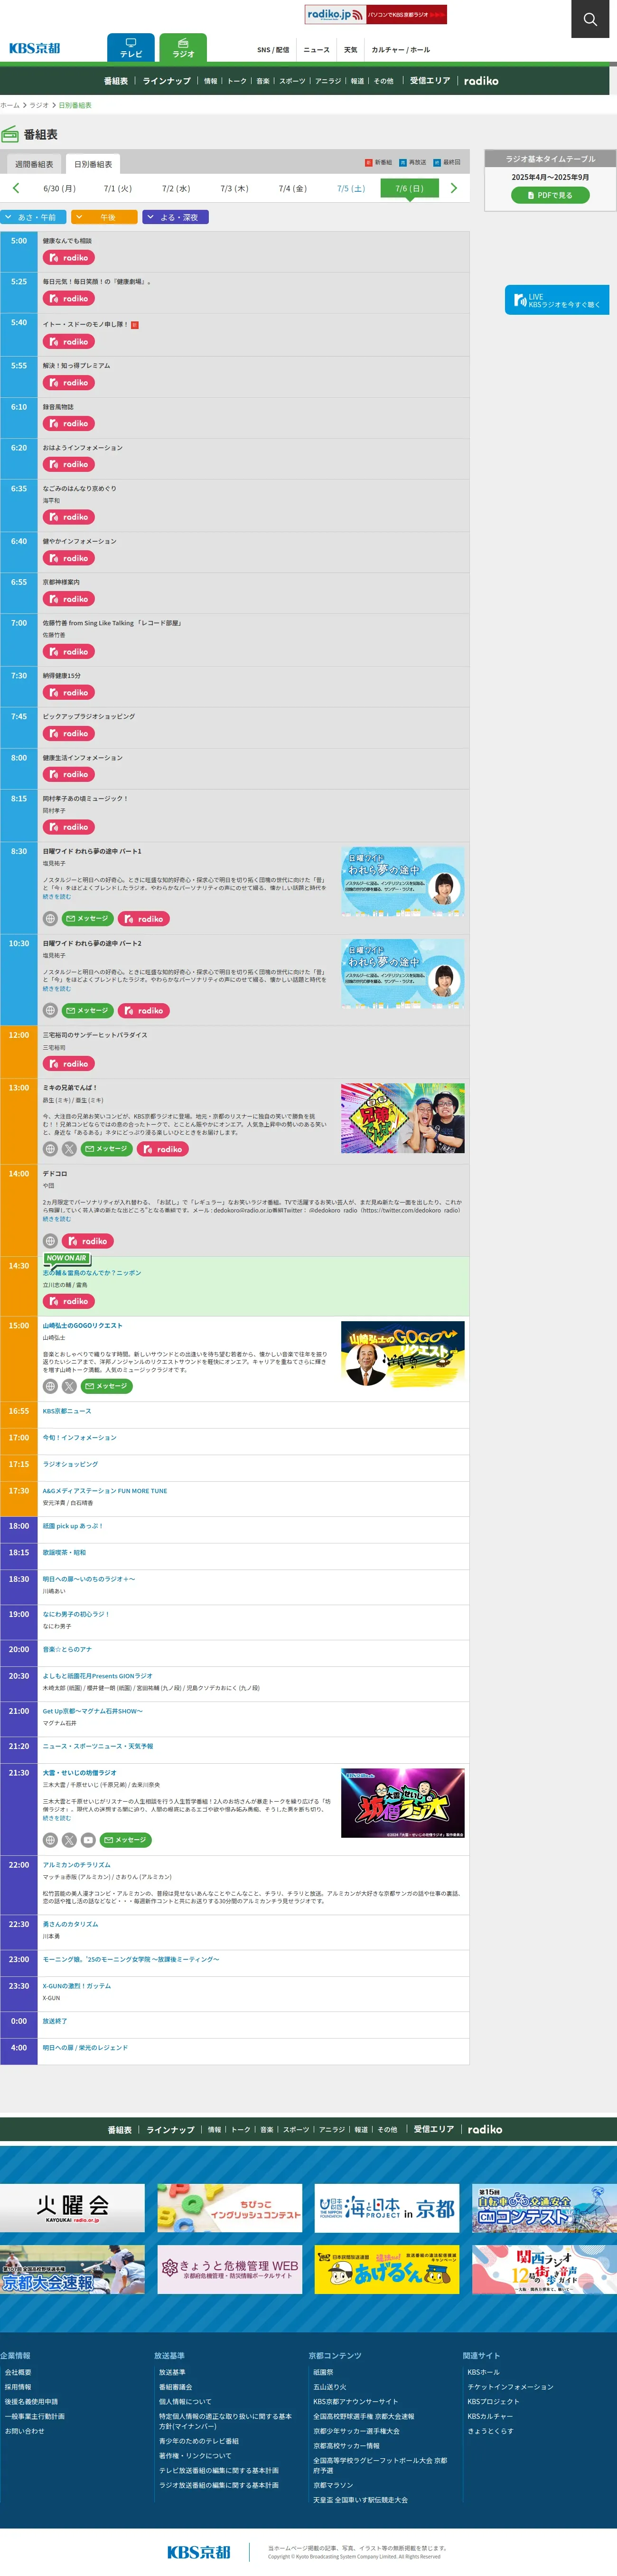Click website globe icon for 10:30 パート2

point(50,1011)
